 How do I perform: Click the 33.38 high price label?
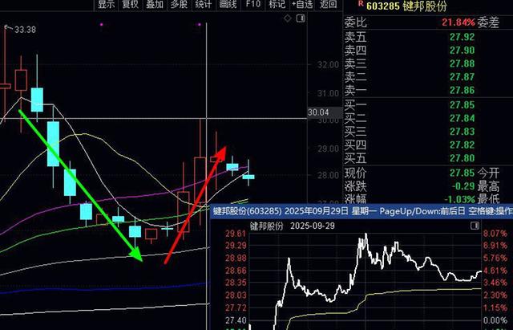click(25, 30)
